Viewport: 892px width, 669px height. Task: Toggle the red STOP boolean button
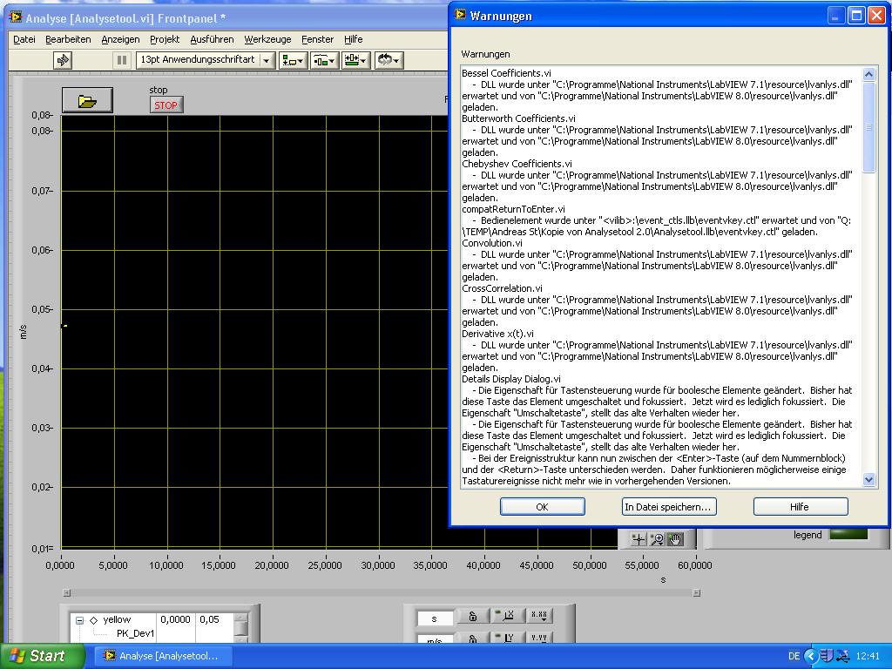[x=166, y=105]
